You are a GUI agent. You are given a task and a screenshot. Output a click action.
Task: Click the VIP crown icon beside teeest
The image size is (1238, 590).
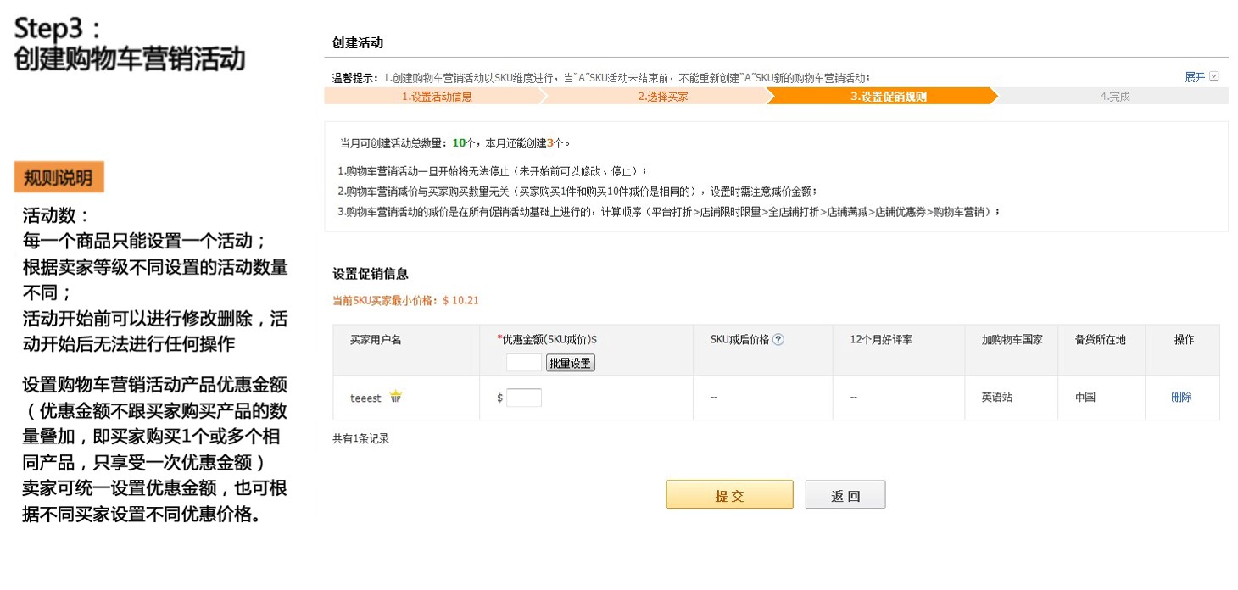395,397
